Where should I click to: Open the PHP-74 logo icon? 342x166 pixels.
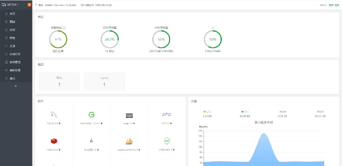point(167,115)
